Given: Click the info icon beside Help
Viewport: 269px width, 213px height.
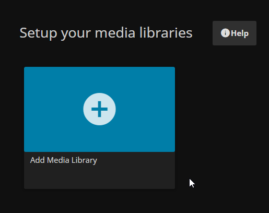Looking at the screenshot, I should tap(225, 33).
